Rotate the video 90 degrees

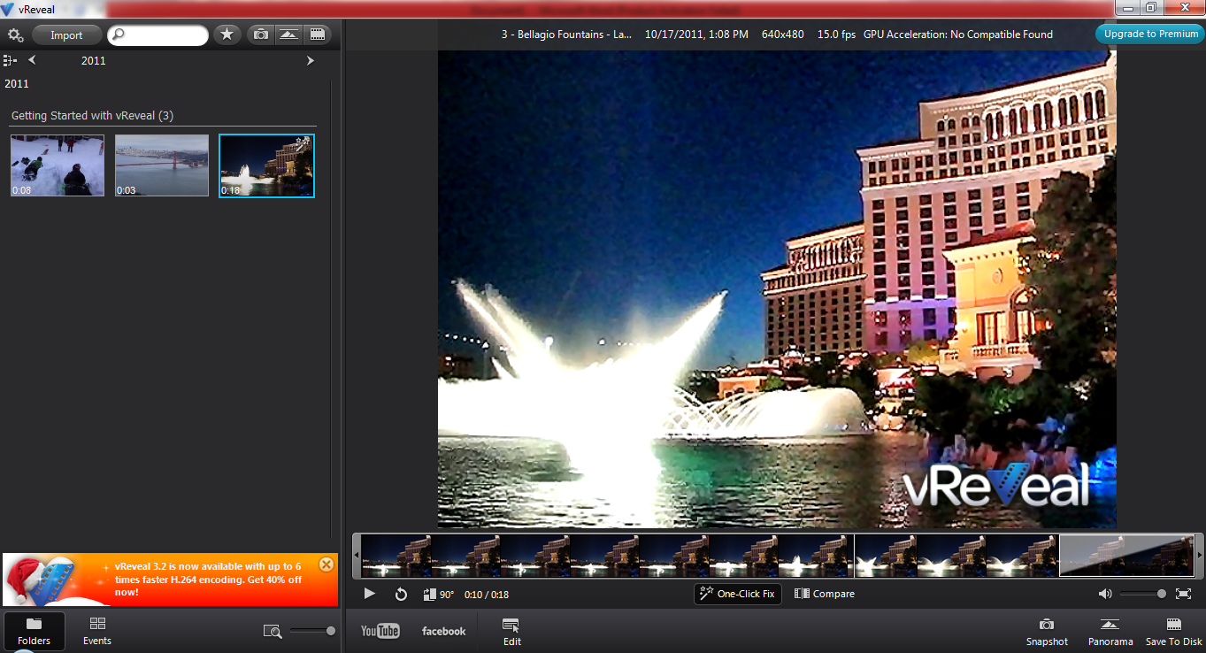tap(439, 595)
